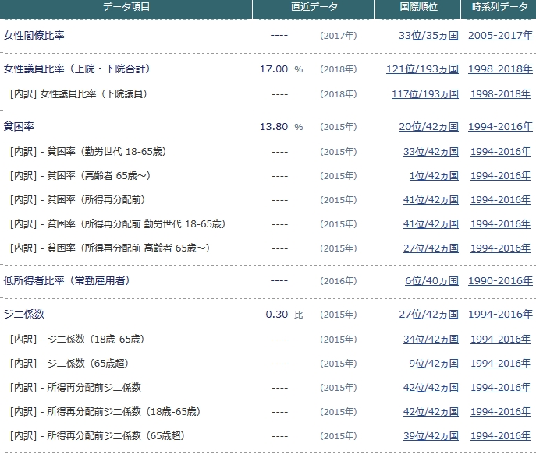Click the 39位/42ヵ国 ranking link

coord(430,436)
